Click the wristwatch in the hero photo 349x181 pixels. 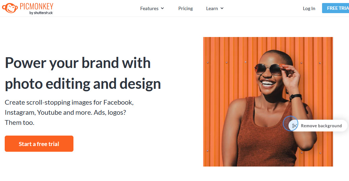pyautogui.click(x=295, y=97)
